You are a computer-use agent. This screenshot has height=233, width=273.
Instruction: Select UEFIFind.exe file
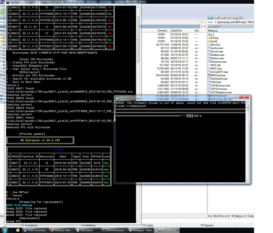tap(218, 89)
